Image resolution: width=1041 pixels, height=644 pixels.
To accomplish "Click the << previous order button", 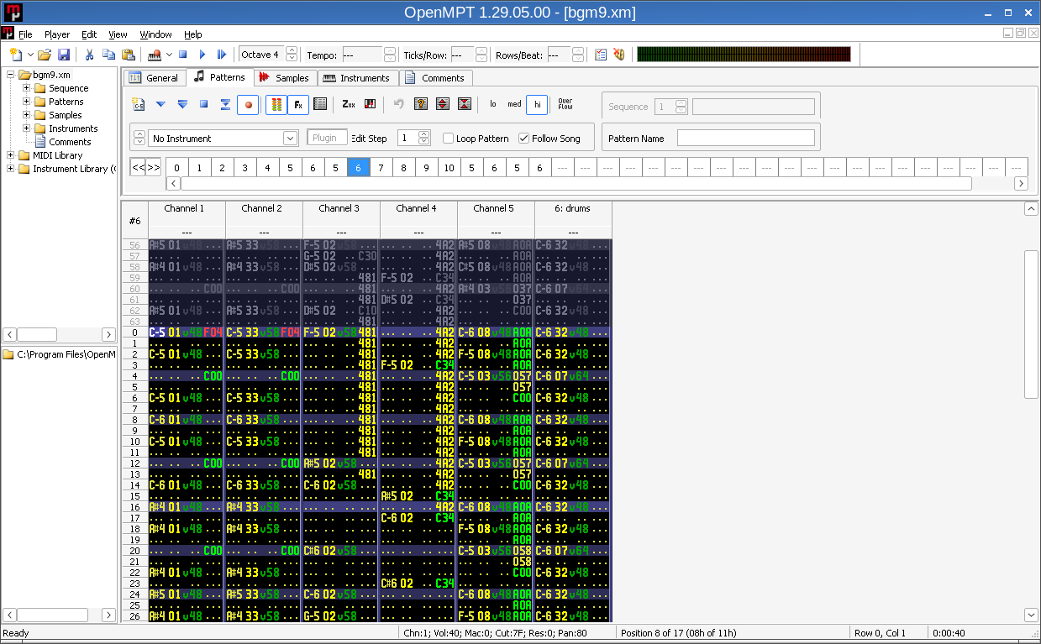I will pyautogui.click(x=138, y=167).
